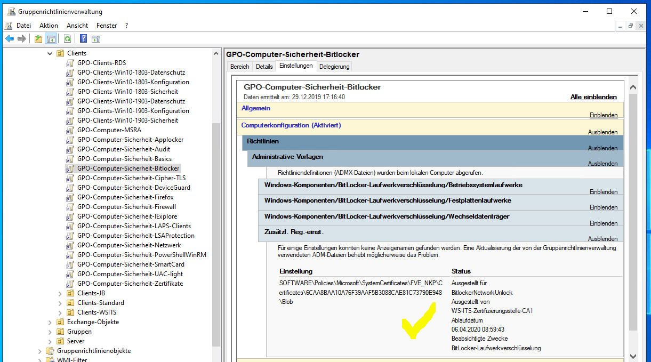Select GPO-Computer-Sicherheit-Cipher-TLS in tree
651x362 pixels.
click(131, 178)
